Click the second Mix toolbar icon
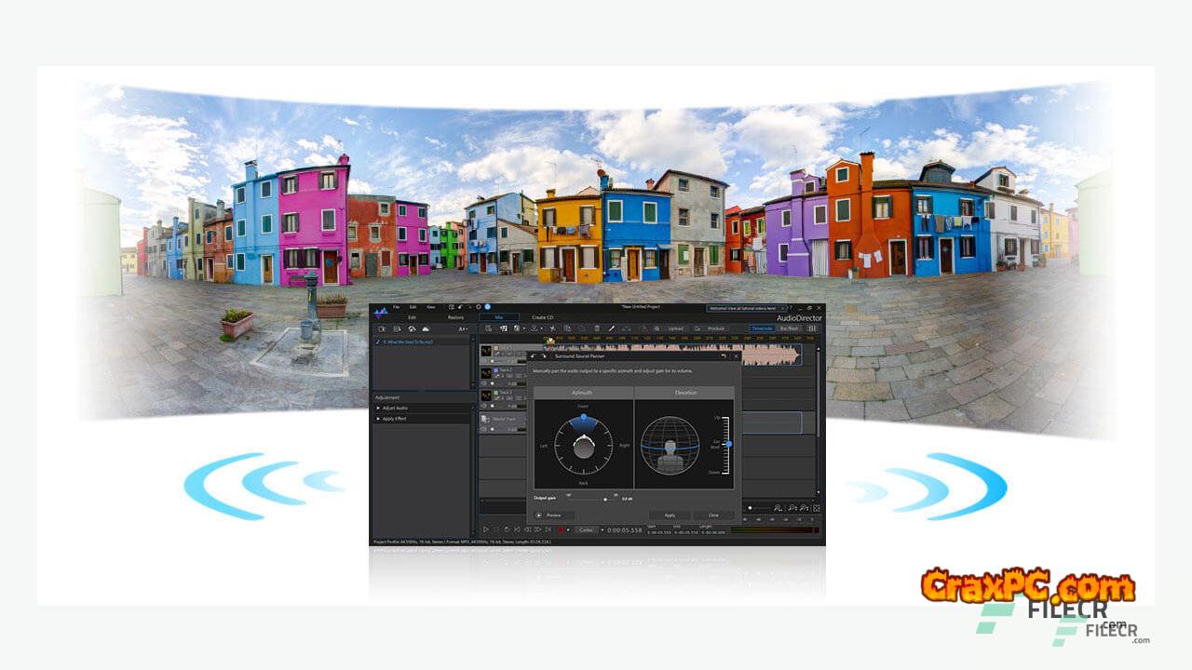 503,328
